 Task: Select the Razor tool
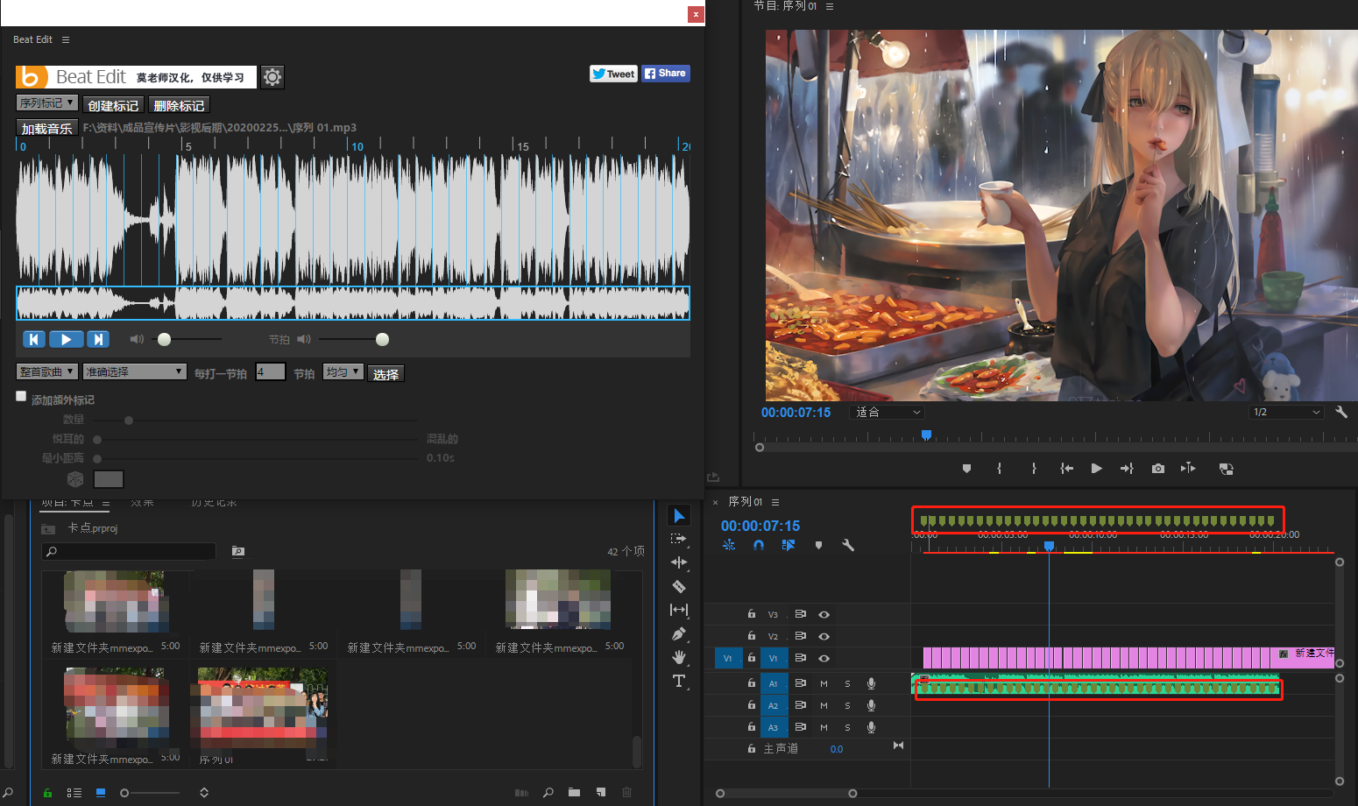(679, 586)
